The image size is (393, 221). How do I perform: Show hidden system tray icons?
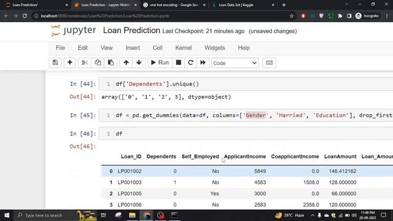pos(313,215)
